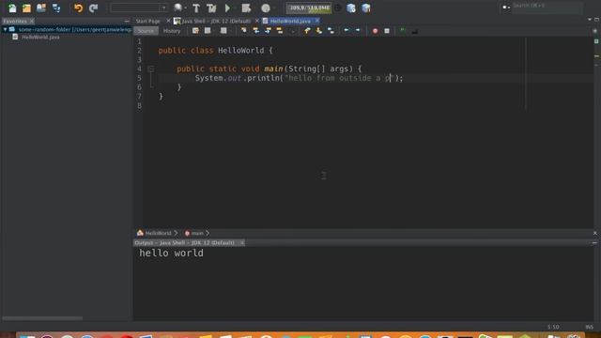Screen dimensions: 601x338
Task: Close the Java Shell editor tab
Action: [257, 21]
